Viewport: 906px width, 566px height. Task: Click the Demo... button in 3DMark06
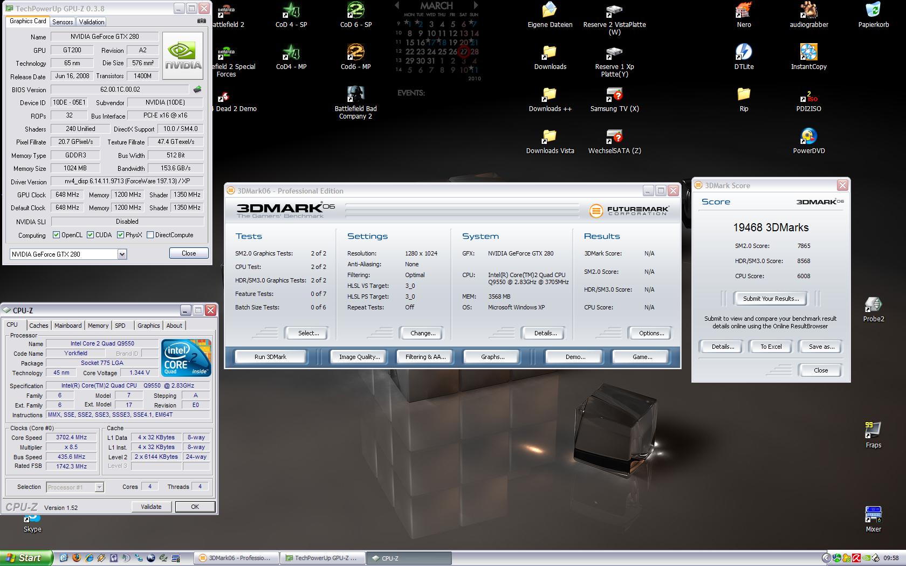click(x=575, y=357)
